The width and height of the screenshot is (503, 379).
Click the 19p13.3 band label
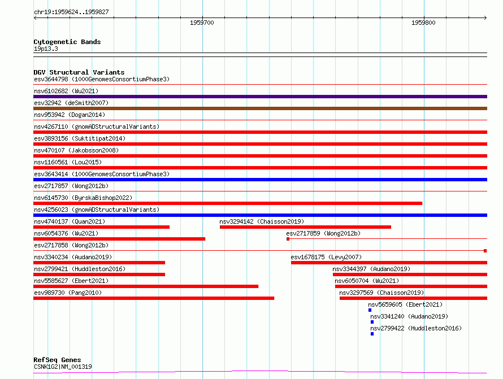(x=46, y=49)
